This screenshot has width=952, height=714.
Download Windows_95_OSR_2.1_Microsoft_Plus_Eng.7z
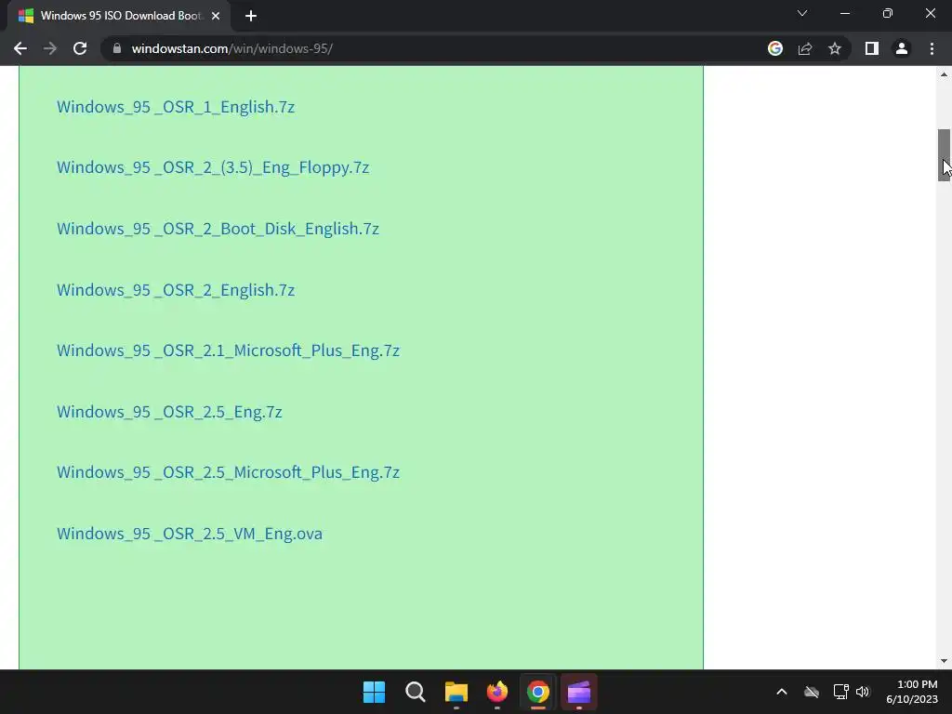point(229,350)
